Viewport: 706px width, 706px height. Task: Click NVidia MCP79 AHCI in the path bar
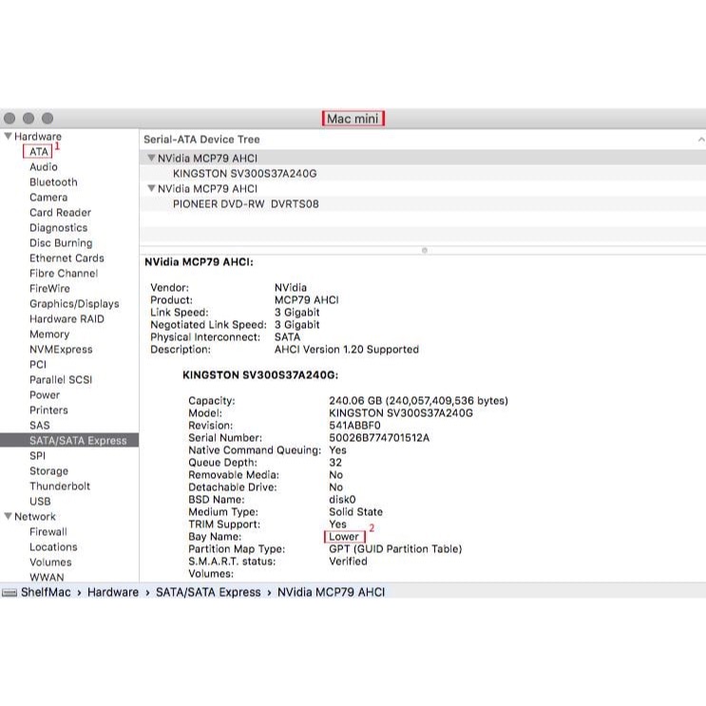pos(331,593)
